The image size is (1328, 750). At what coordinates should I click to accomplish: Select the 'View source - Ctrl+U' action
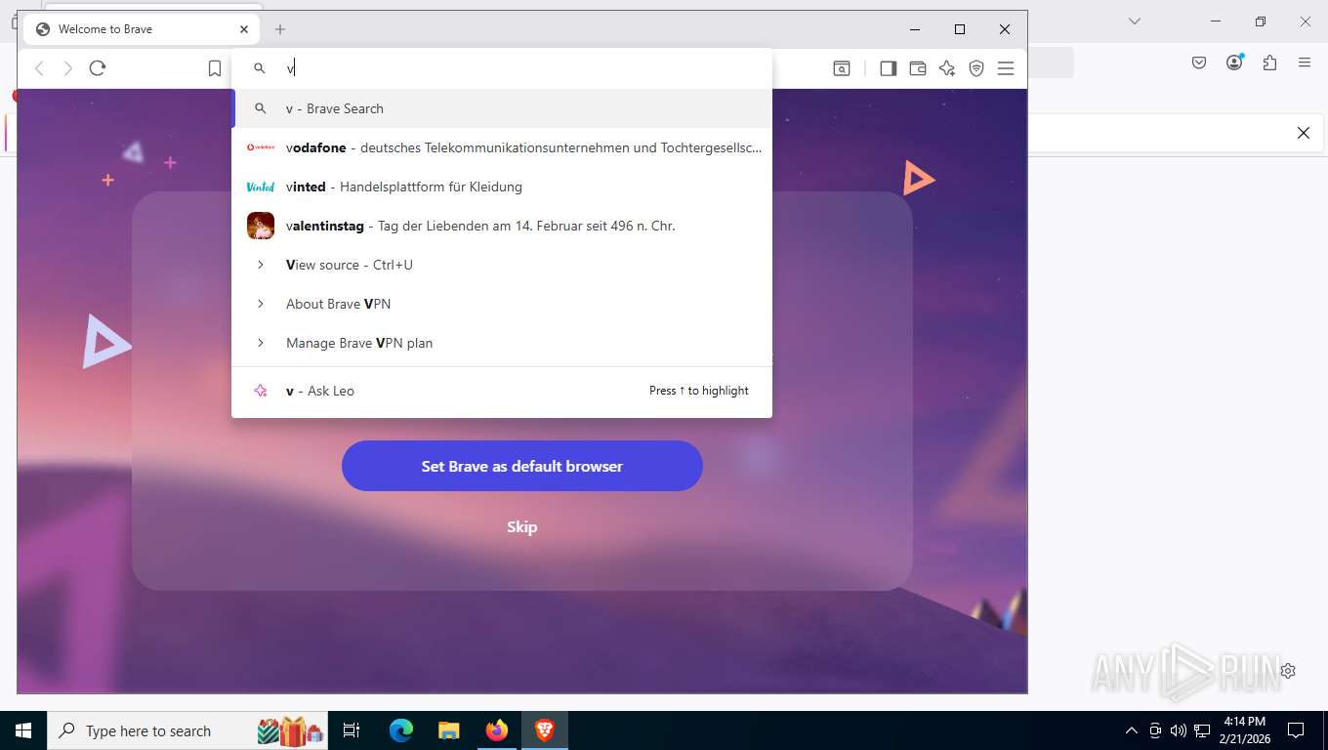click(x=502, y=265)
